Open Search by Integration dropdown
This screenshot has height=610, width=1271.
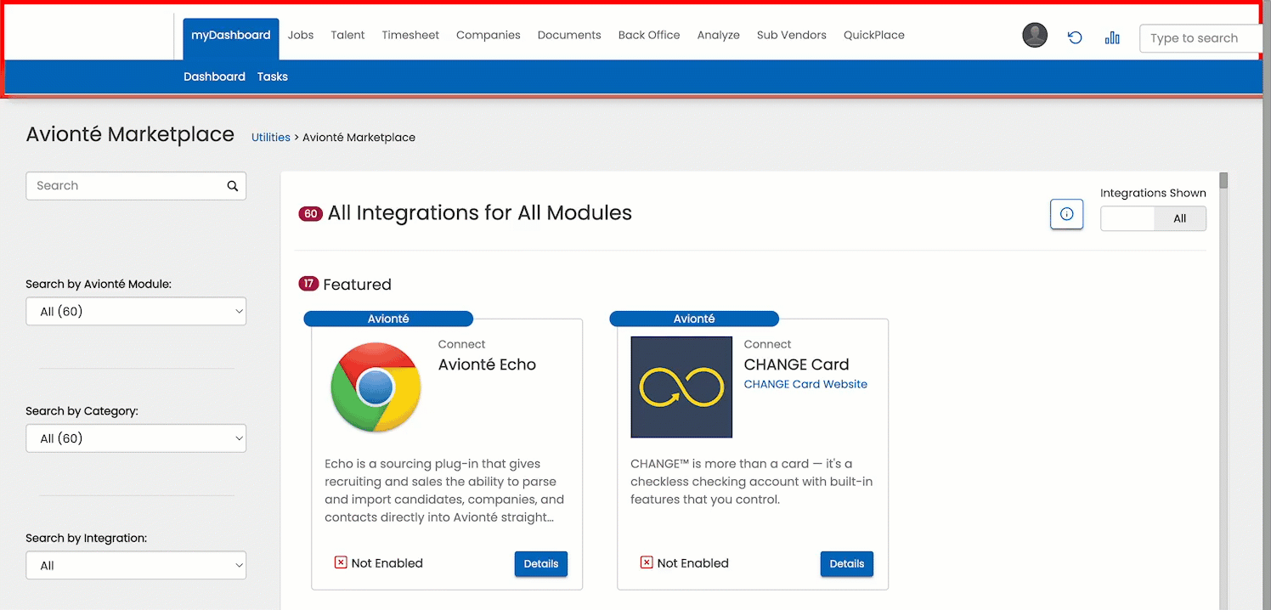136,565
